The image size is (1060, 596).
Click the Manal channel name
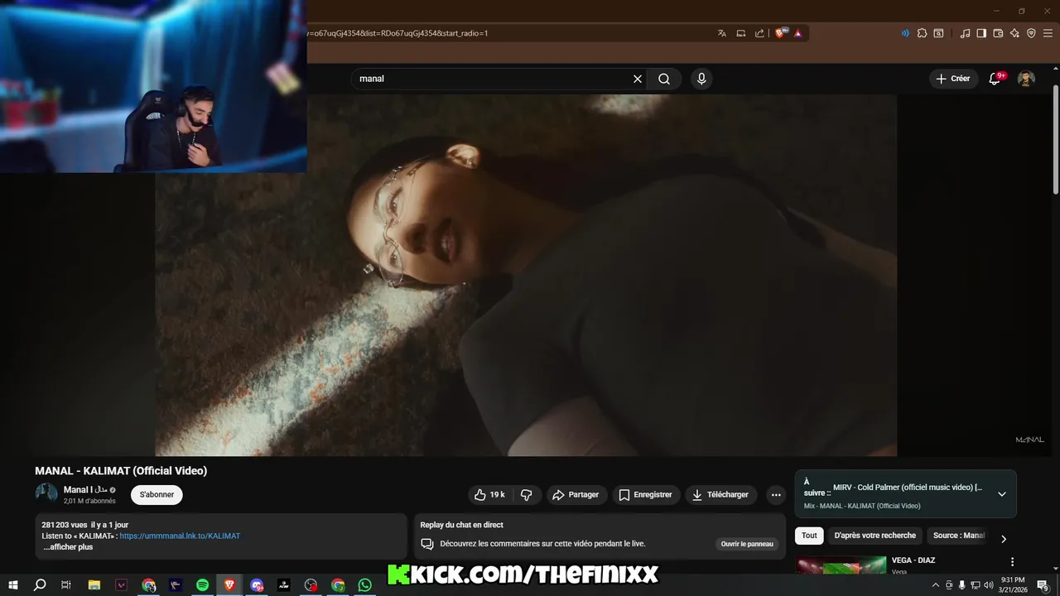pyautogui.click(x=85, y=490)
